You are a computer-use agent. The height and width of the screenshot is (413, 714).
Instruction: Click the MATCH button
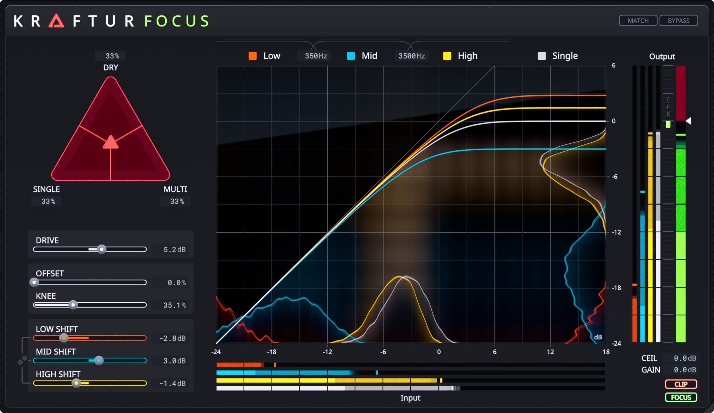pyautogui.click(x=638, y=21)
